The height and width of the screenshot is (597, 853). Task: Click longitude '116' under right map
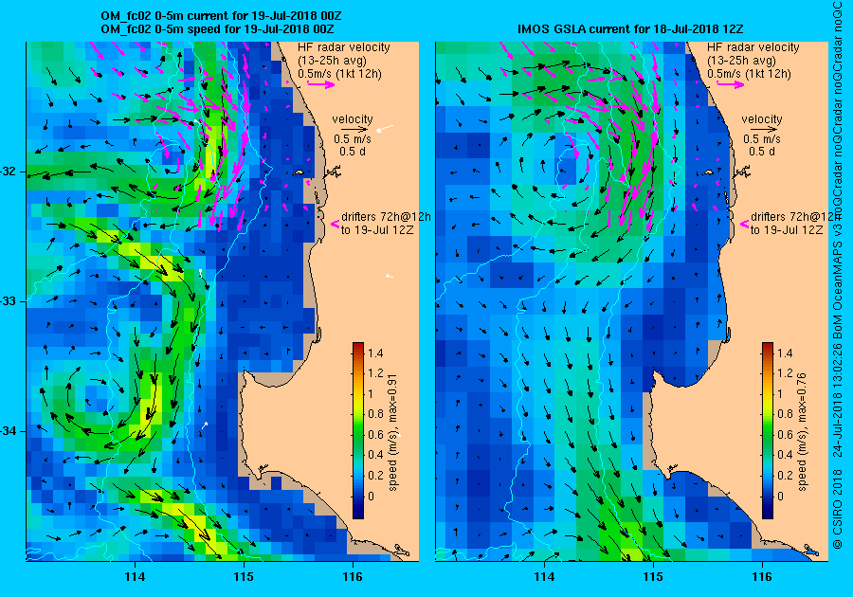762,577
